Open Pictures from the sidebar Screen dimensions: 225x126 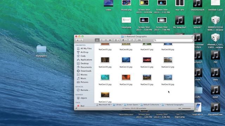coord(83,82)
